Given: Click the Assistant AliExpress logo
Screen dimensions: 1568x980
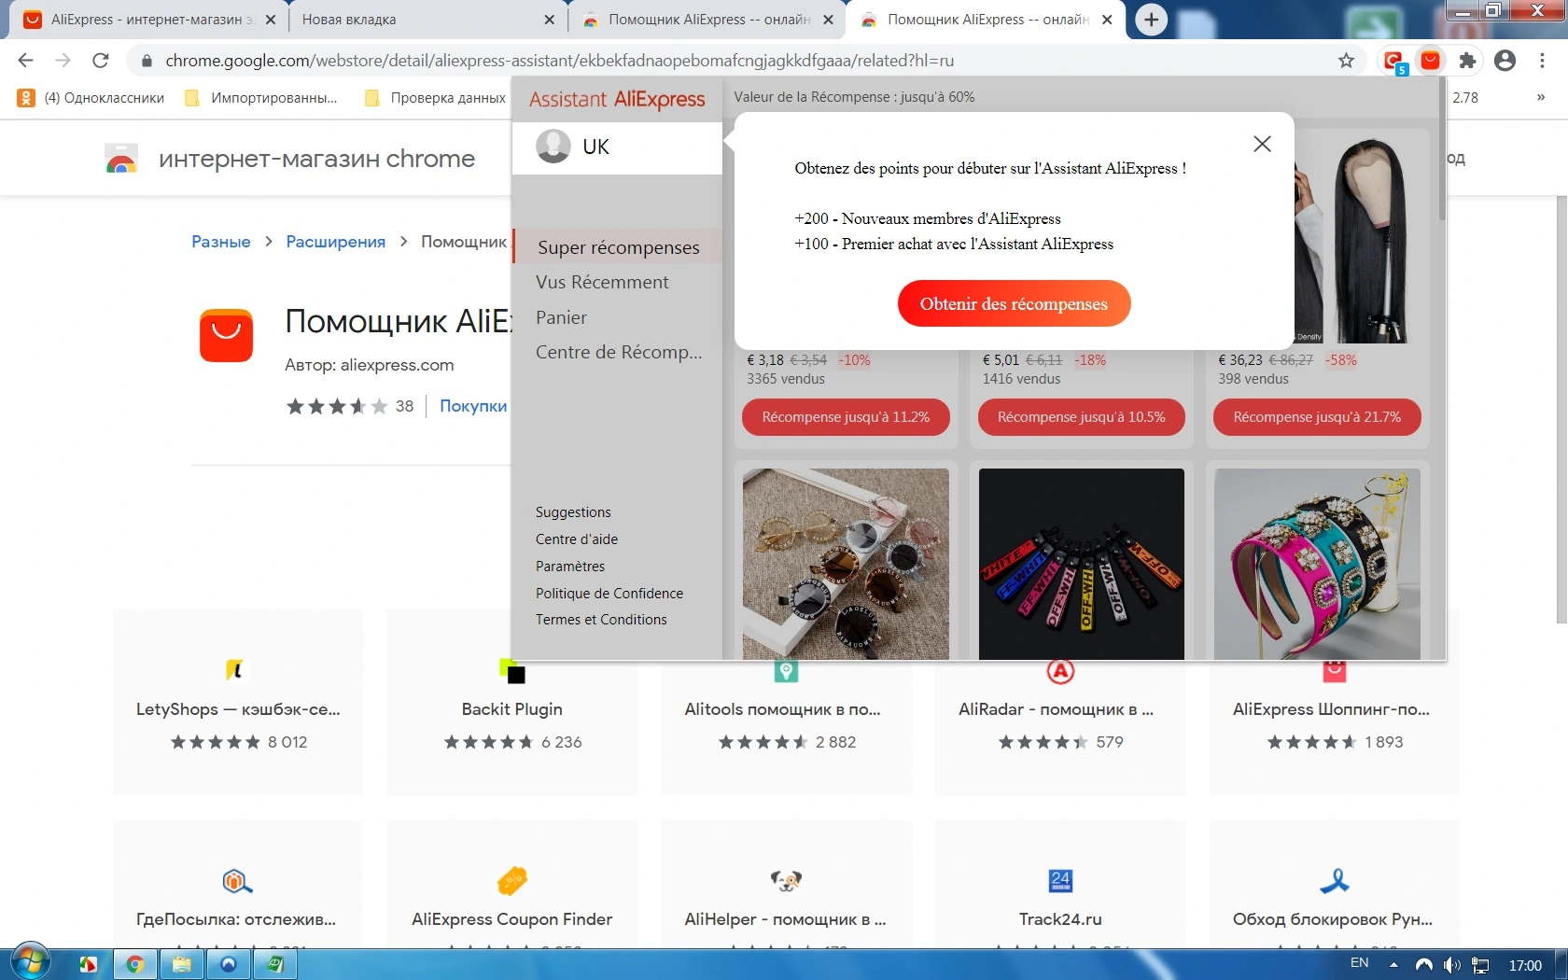Looking at the screenshot, I should tap(617, 99).
